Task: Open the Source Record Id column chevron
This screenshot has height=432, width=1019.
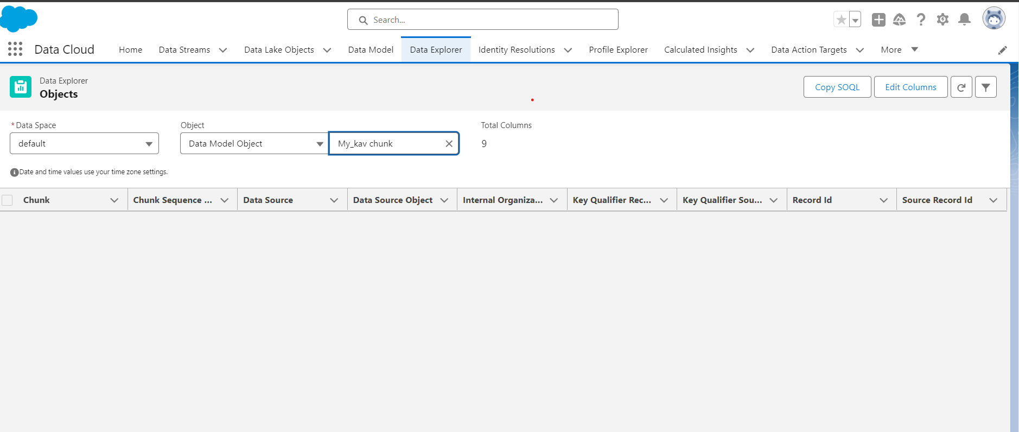Action: [x=993, y=200]
